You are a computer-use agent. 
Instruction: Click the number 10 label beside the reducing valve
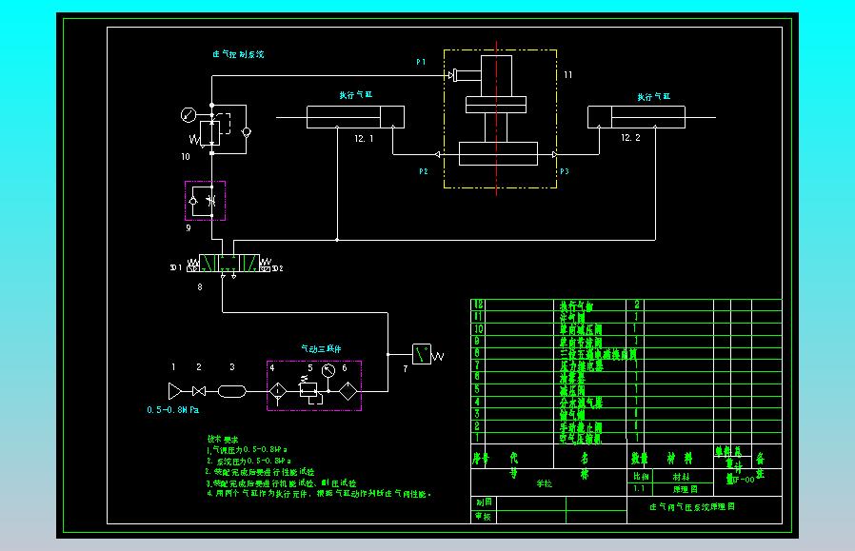coord(186,156)
